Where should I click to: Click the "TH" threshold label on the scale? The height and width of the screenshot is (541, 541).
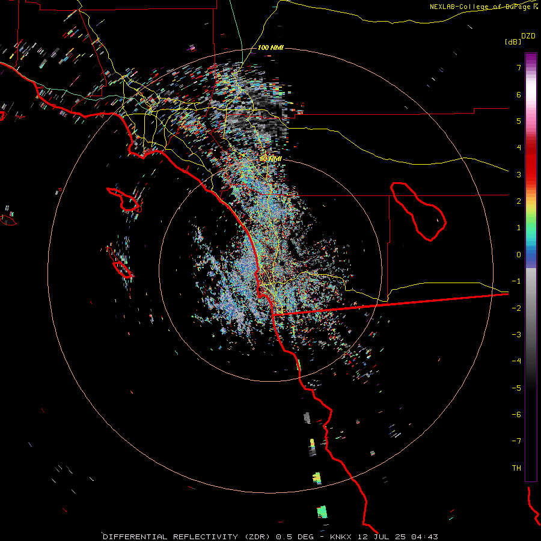tap(516, 468)
